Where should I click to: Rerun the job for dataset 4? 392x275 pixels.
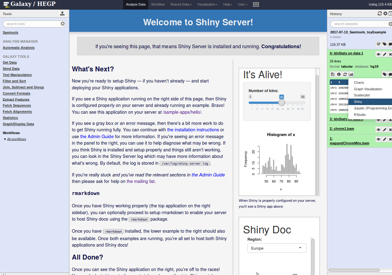(x=345, y=74)
